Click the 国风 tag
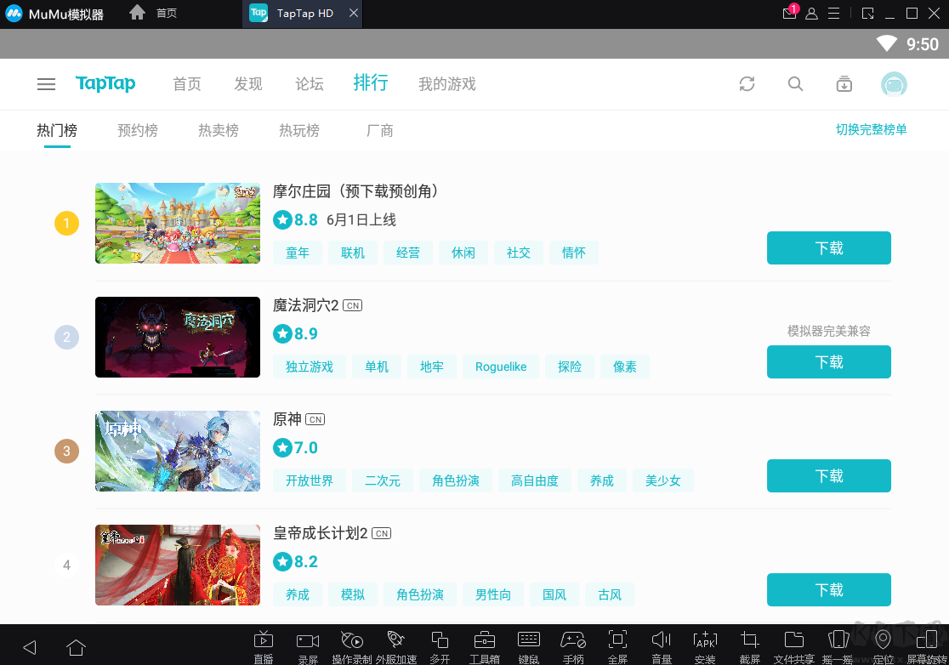The image size is (949, 665). point(554,594)
